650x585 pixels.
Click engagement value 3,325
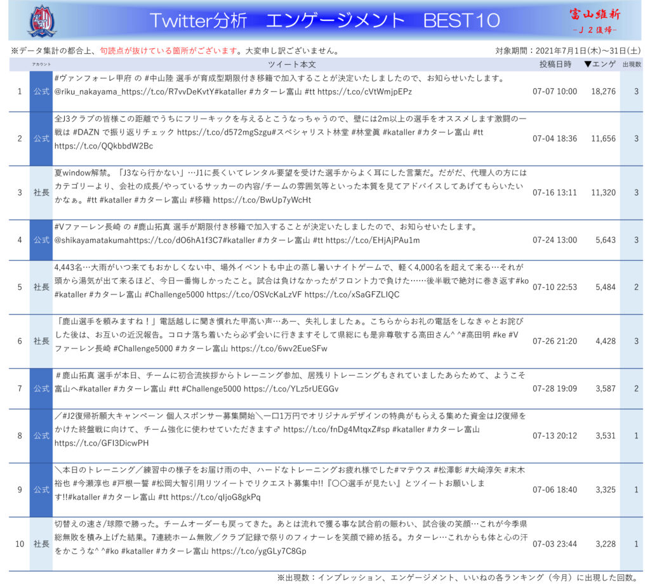(605, 490)
